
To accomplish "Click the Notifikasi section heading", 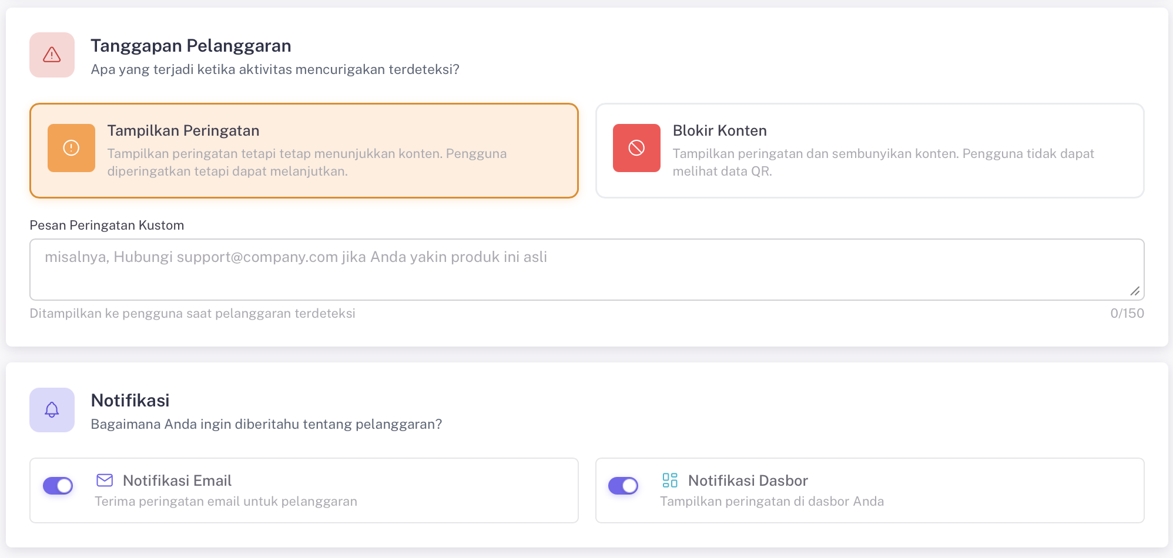I will pyautogui.click(x=130, y=401).
